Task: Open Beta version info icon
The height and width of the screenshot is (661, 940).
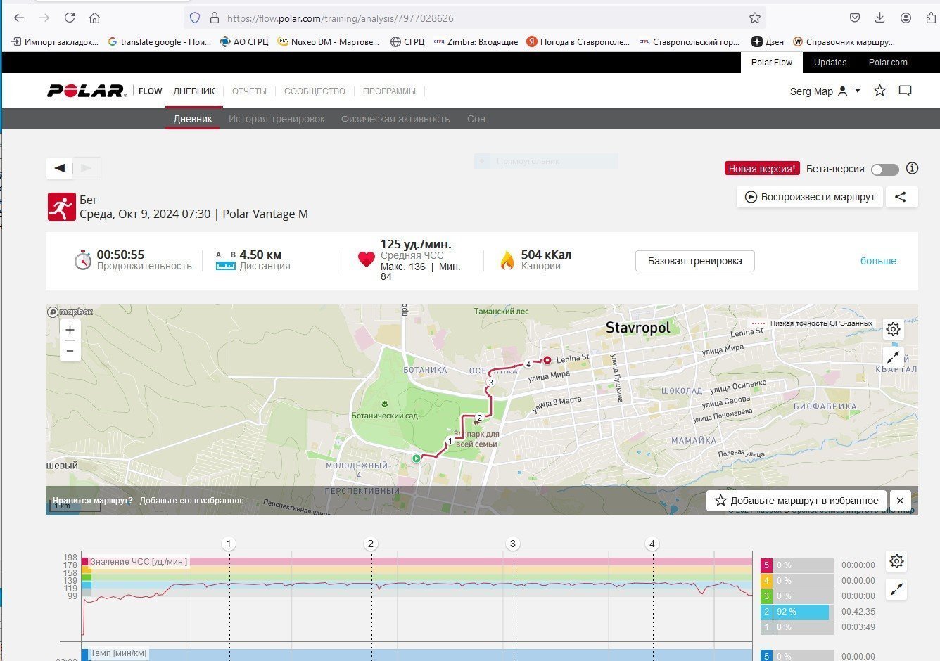Action: pos(913,168)
